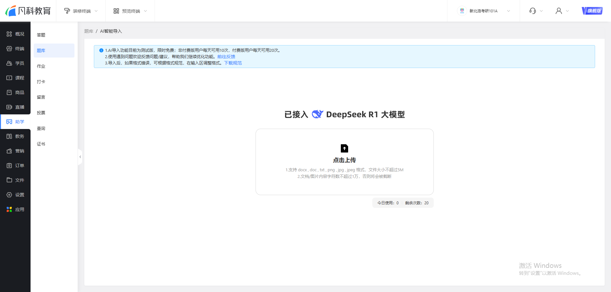
Task: Open the 课程 course sidebar icon
Action: 9,78
